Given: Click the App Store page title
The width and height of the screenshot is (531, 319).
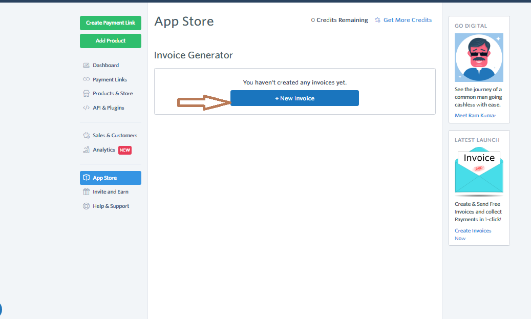Looking at the screenshot, I should 184,22.
